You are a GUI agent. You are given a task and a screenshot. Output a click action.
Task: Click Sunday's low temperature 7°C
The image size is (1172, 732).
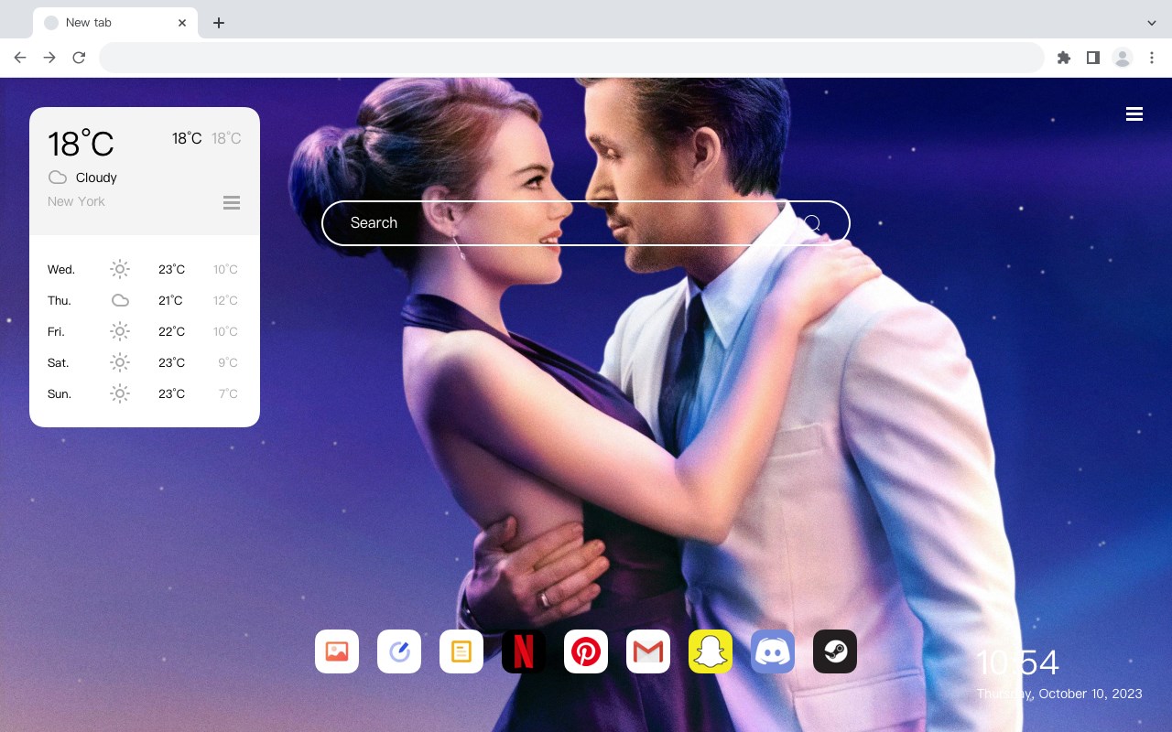point(228,393)
